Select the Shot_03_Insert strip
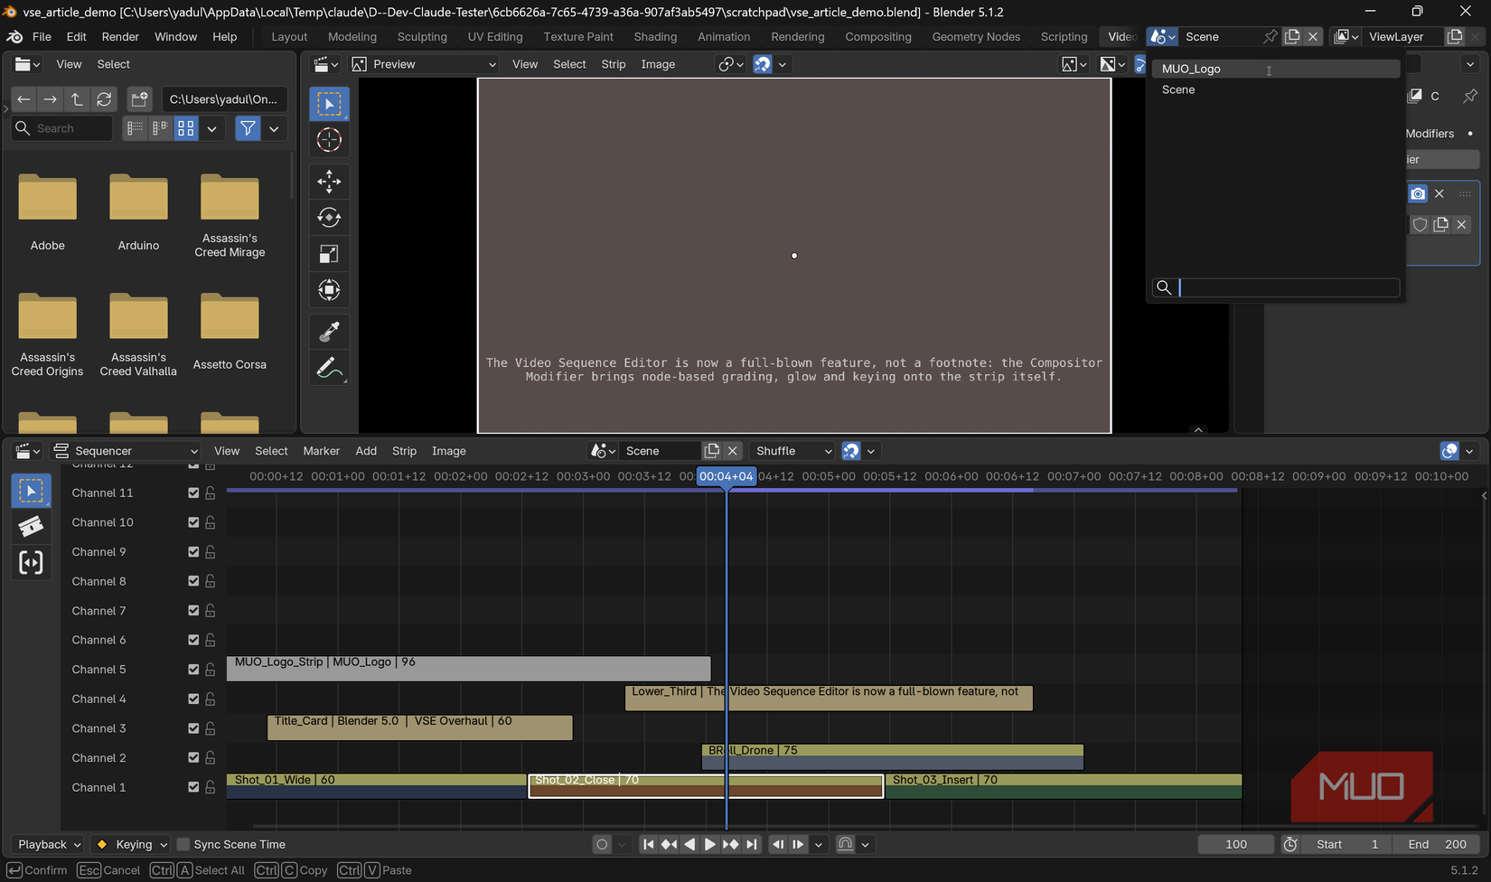Image resolution: width=1491 pixels, height=882 pixels. 1064,786
